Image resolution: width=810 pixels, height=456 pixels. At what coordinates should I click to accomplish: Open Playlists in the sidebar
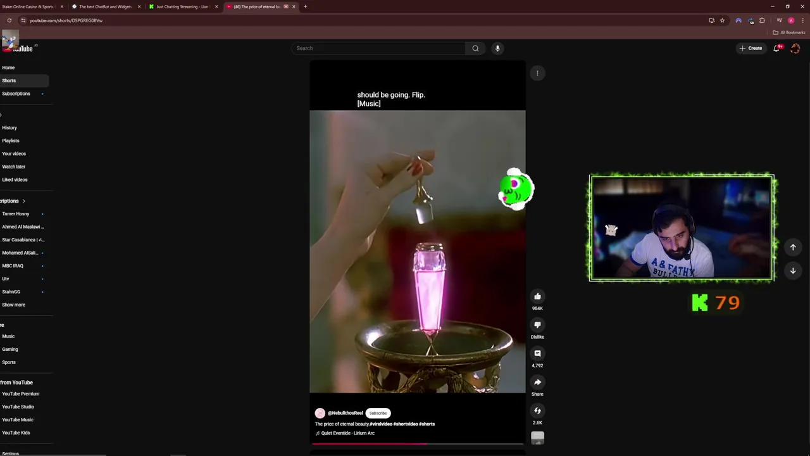click(11, 141)
